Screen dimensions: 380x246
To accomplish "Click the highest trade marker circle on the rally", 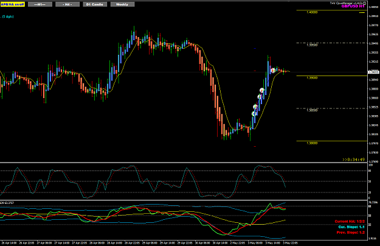I will (x=261, y=91).
